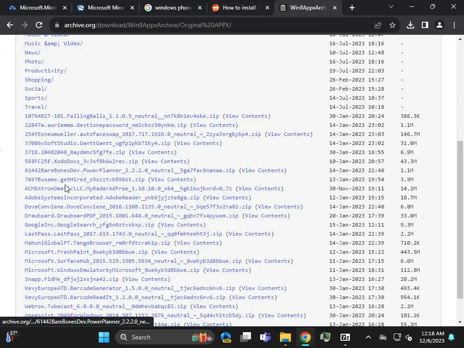Download the FallingBalls zip file
This screenshot has width=464, height=348.
(122, 116)
